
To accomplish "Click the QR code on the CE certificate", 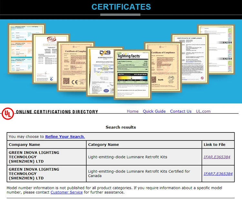I will coord(66,81).
